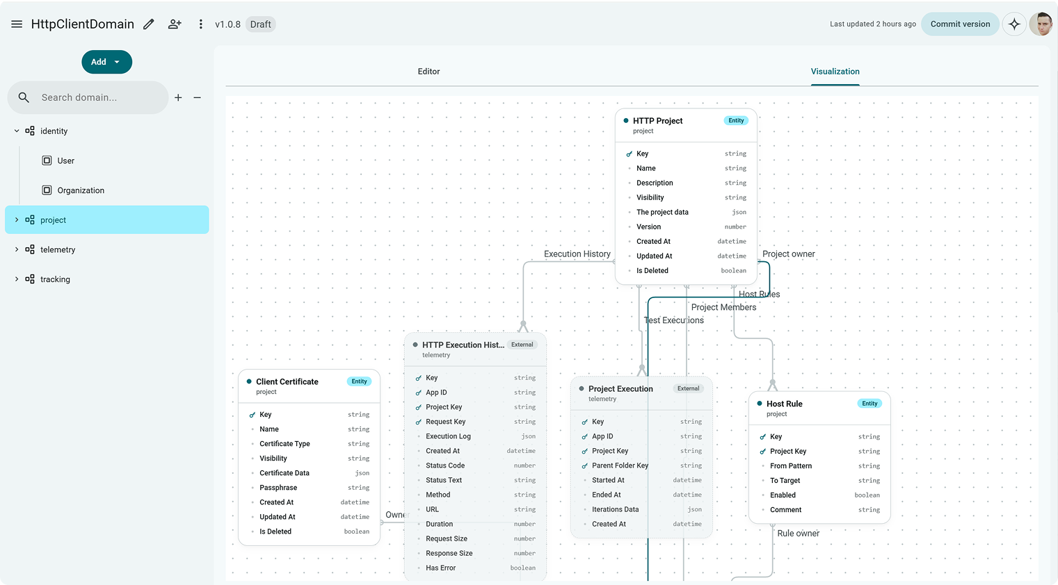Click the Organization entity icon
Screen dimensions: 1058x585
point(47,190)
